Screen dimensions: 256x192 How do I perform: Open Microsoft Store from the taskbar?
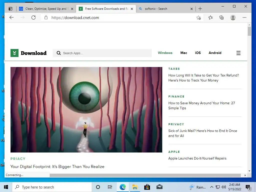[x=147, y=187]
